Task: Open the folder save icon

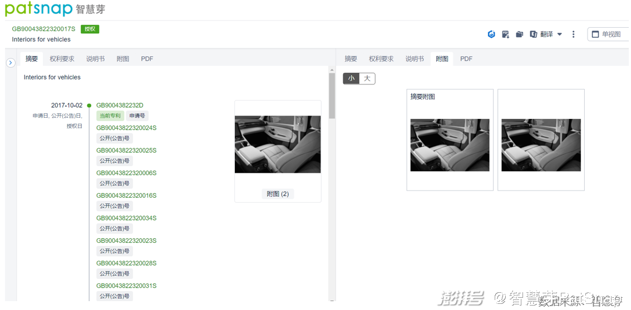Action: 520,34
